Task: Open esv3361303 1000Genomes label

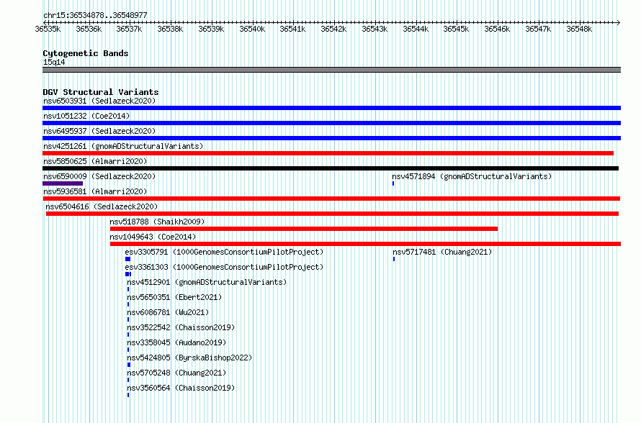Action: pos(224,267)
